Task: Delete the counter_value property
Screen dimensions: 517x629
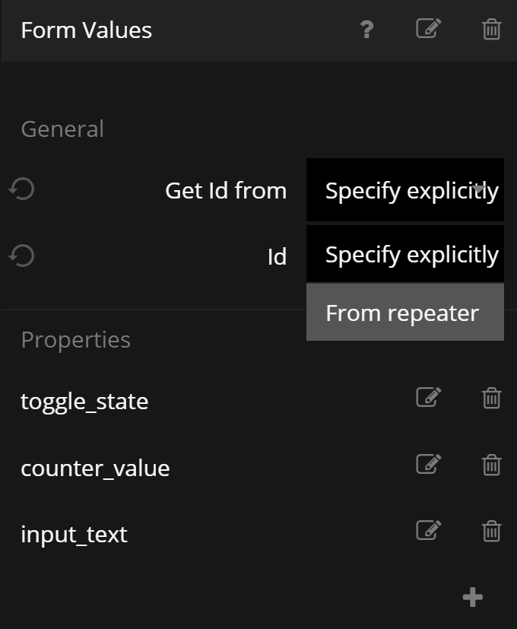Action: (x=492, y=464)
